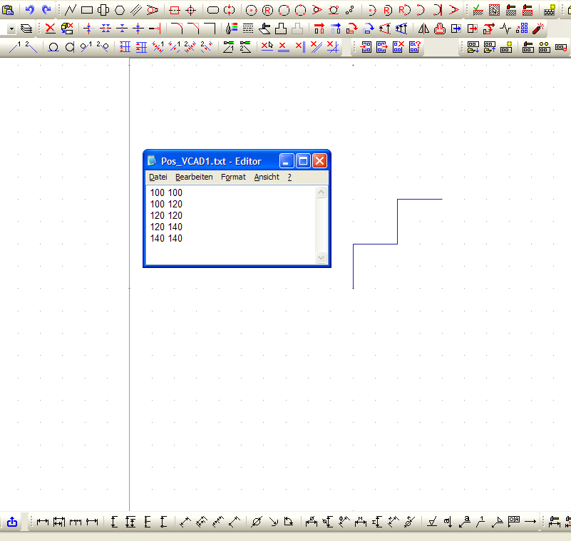Click the red rotate objects tool
This screenshot has height=541, width=571.
(352, 29)
